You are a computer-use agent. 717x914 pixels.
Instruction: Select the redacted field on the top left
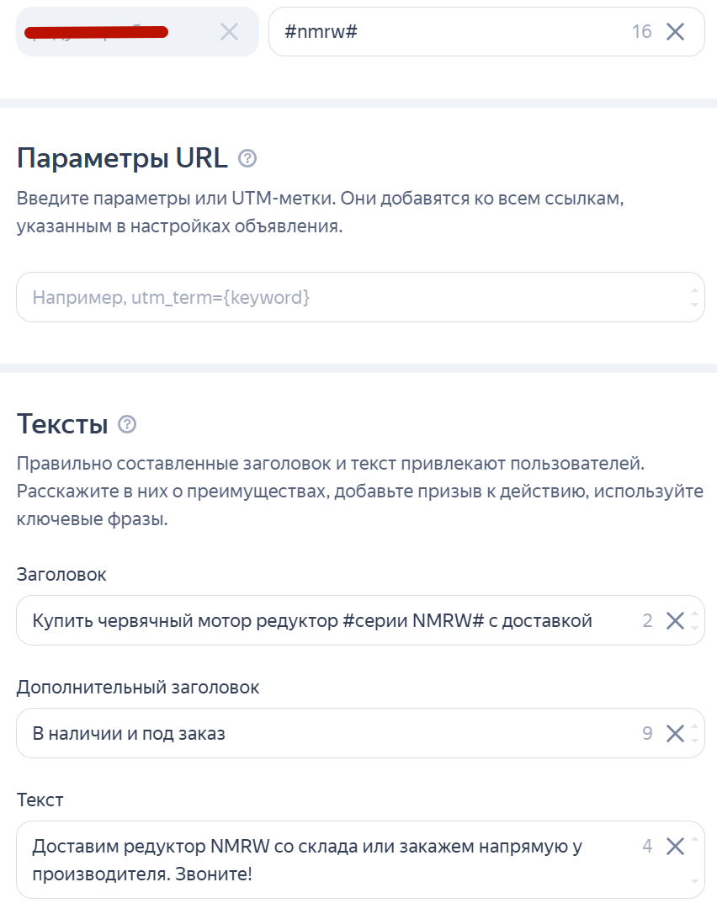[x=109, y=32]
